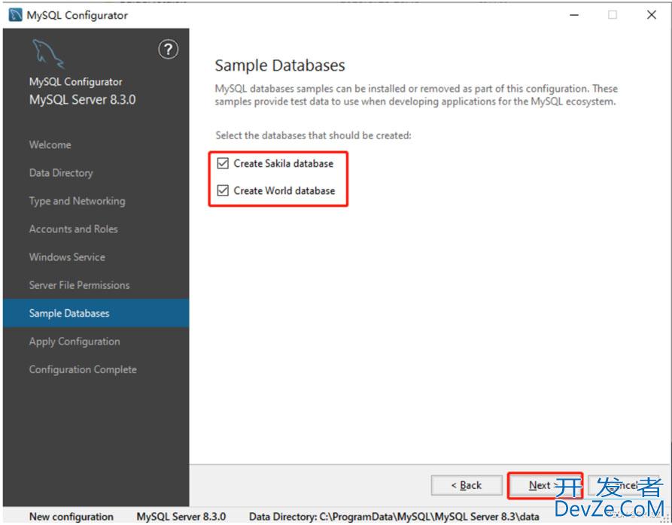Click the Data Directory path in status bar

pos(394,517)
